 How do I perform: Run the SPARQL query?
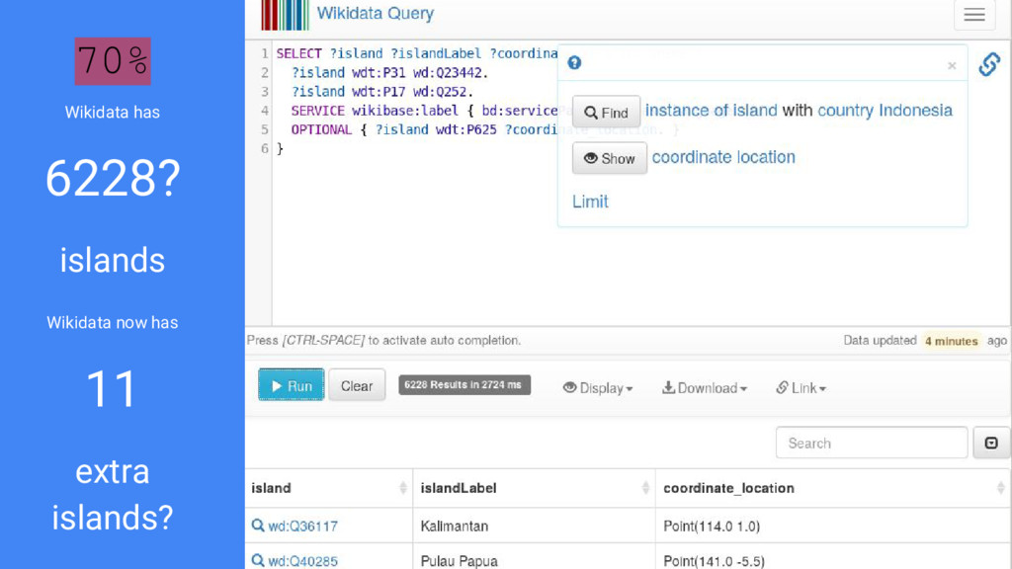[x=292, y=385]
